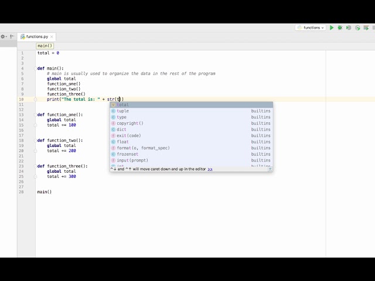Click the Python file icon on functions.py tab

tap(23, 36)
